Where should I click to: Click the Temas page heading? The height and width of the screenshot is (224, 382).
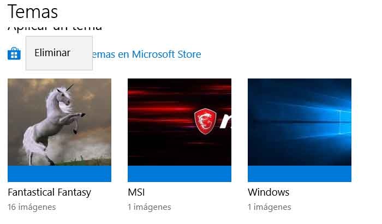point(33,11)
